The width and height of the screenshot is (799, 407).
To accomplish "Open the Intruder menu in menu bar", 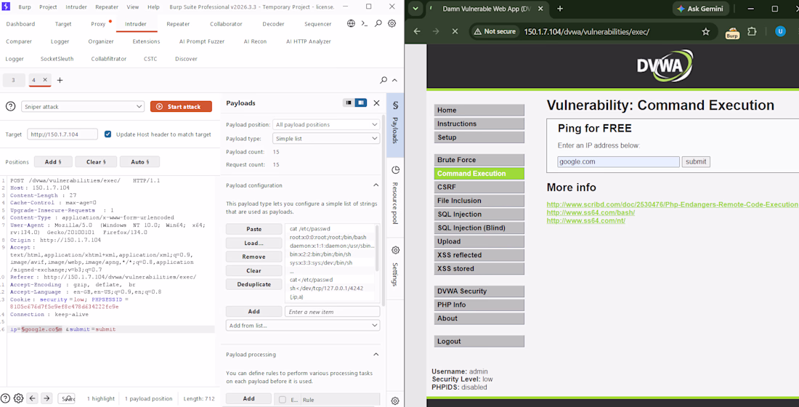I will pyautogui.click(x=76, y=7).
